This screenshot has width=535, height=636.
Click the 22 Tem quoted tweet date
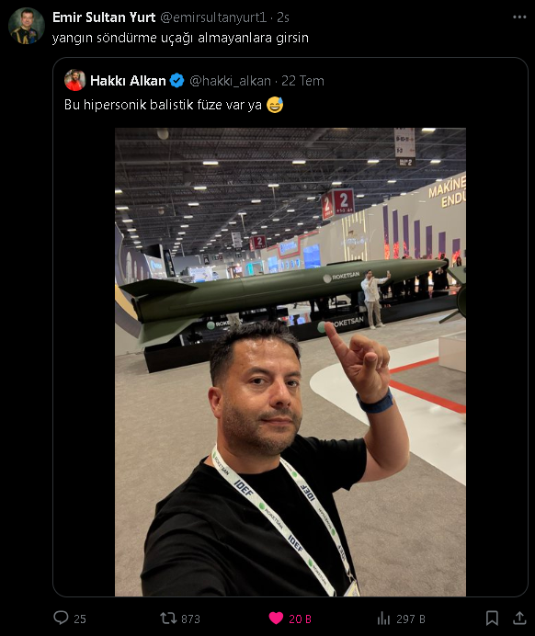click(302, 81)
